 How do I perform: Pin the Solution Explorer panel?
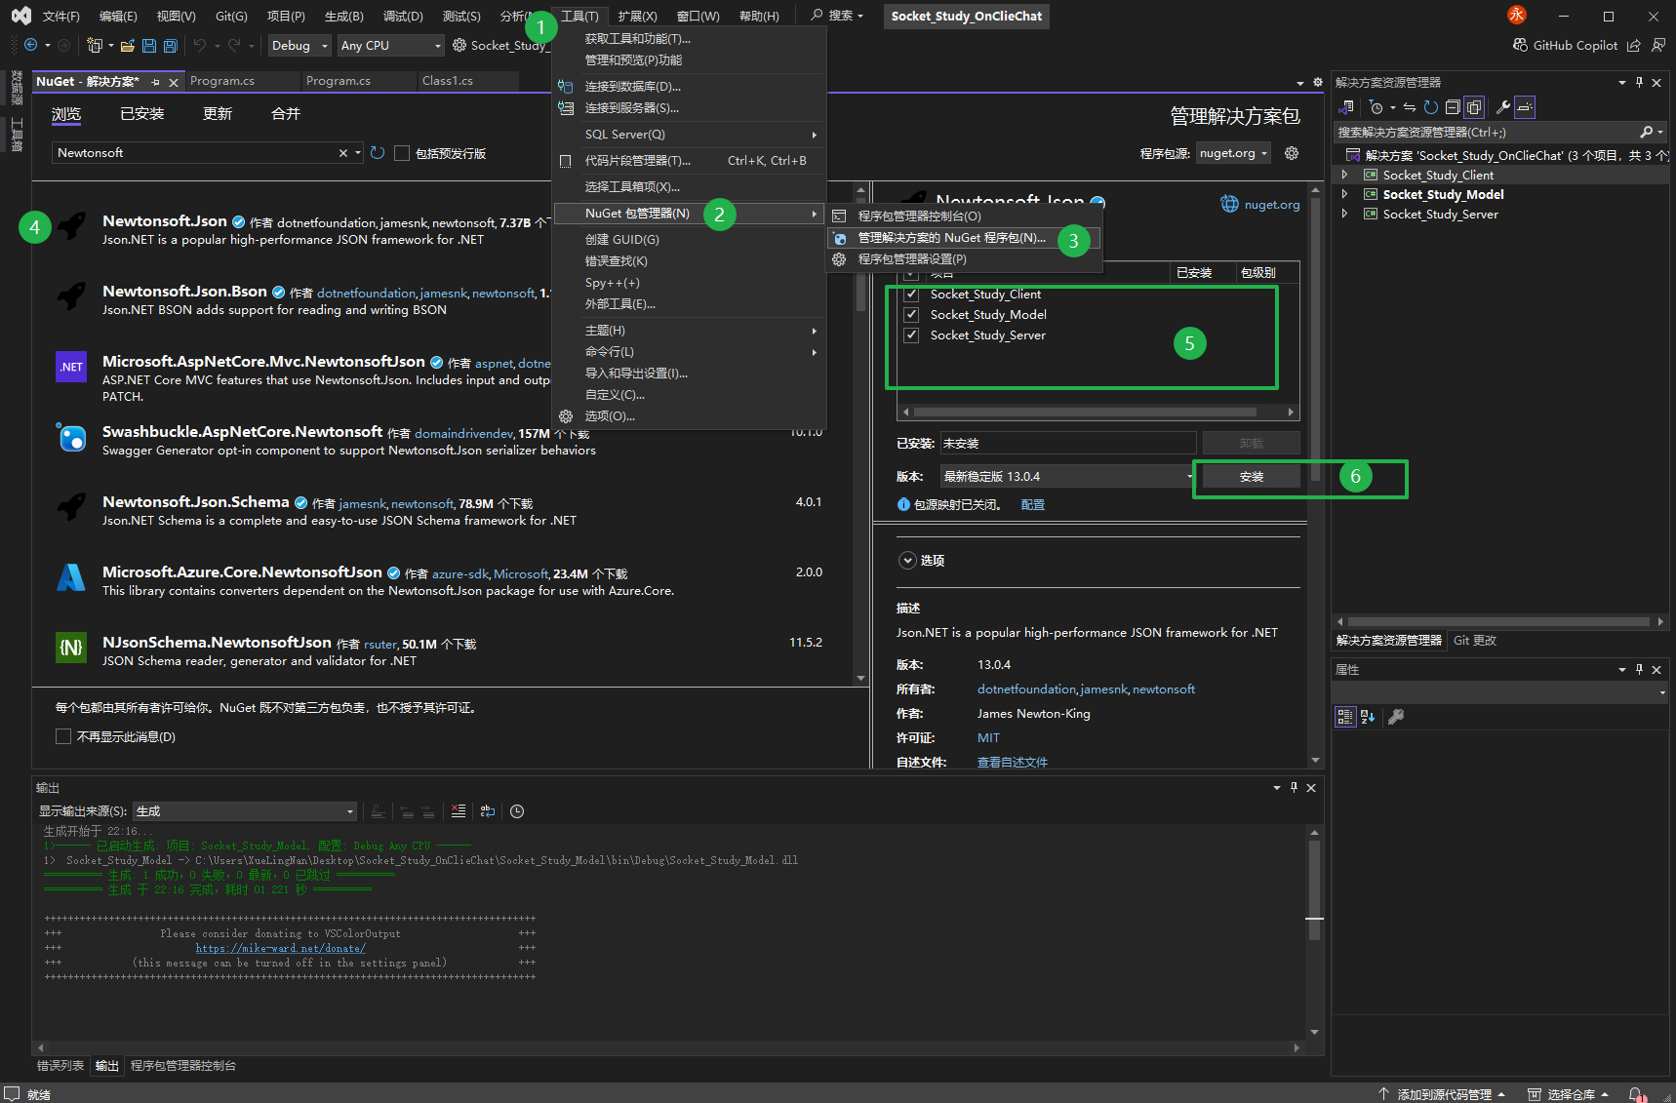(x=1639, y=83)
